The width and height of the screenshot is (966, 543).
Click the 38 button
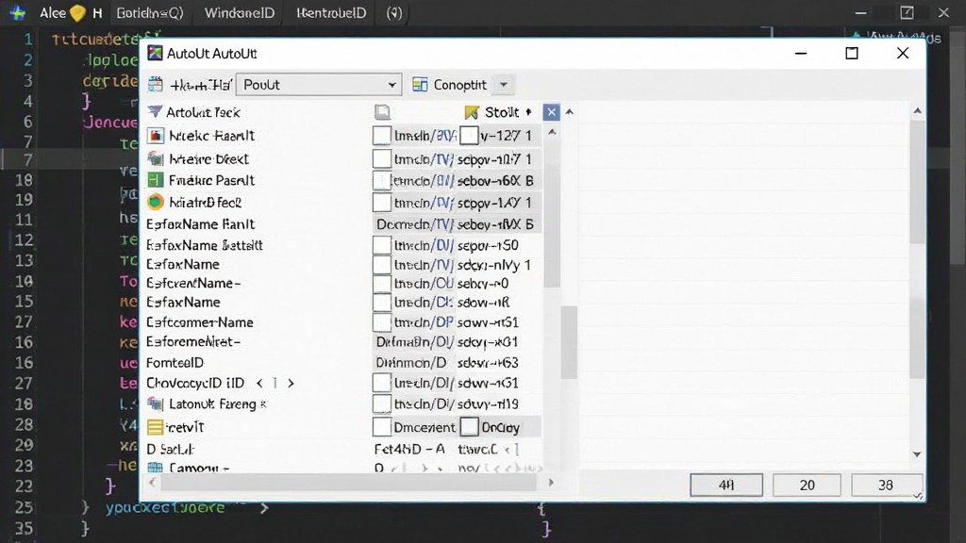coord(886,485)
